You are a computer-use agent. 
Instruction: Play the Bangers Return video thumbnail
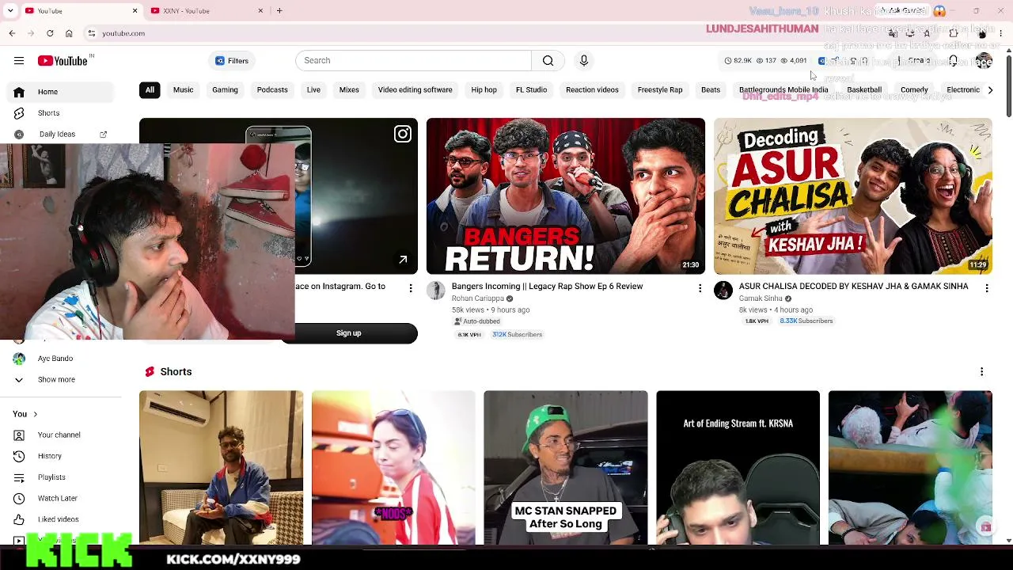tap(566, 196)
